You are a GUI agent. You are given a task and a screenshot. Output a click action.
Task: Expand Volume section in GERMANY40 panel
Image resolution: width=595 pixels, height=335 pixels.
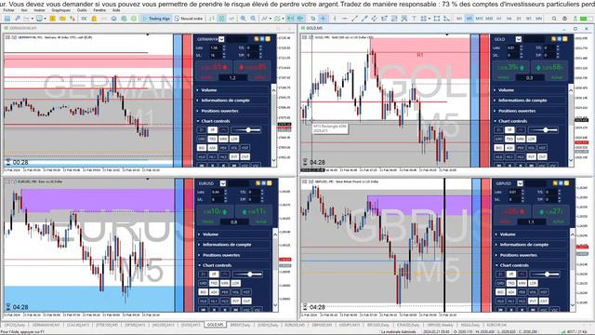click(232, 90)
